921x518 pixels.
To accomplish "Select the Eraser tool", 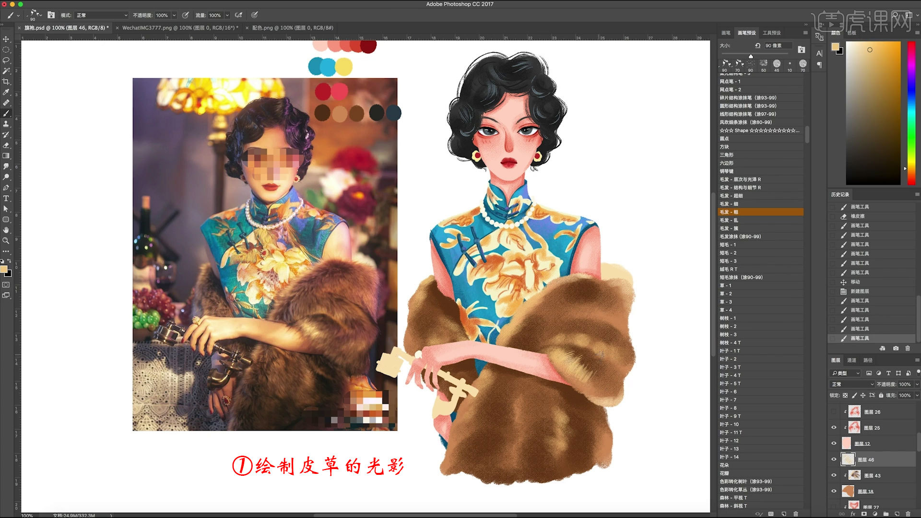I will [x=6, y=145].
